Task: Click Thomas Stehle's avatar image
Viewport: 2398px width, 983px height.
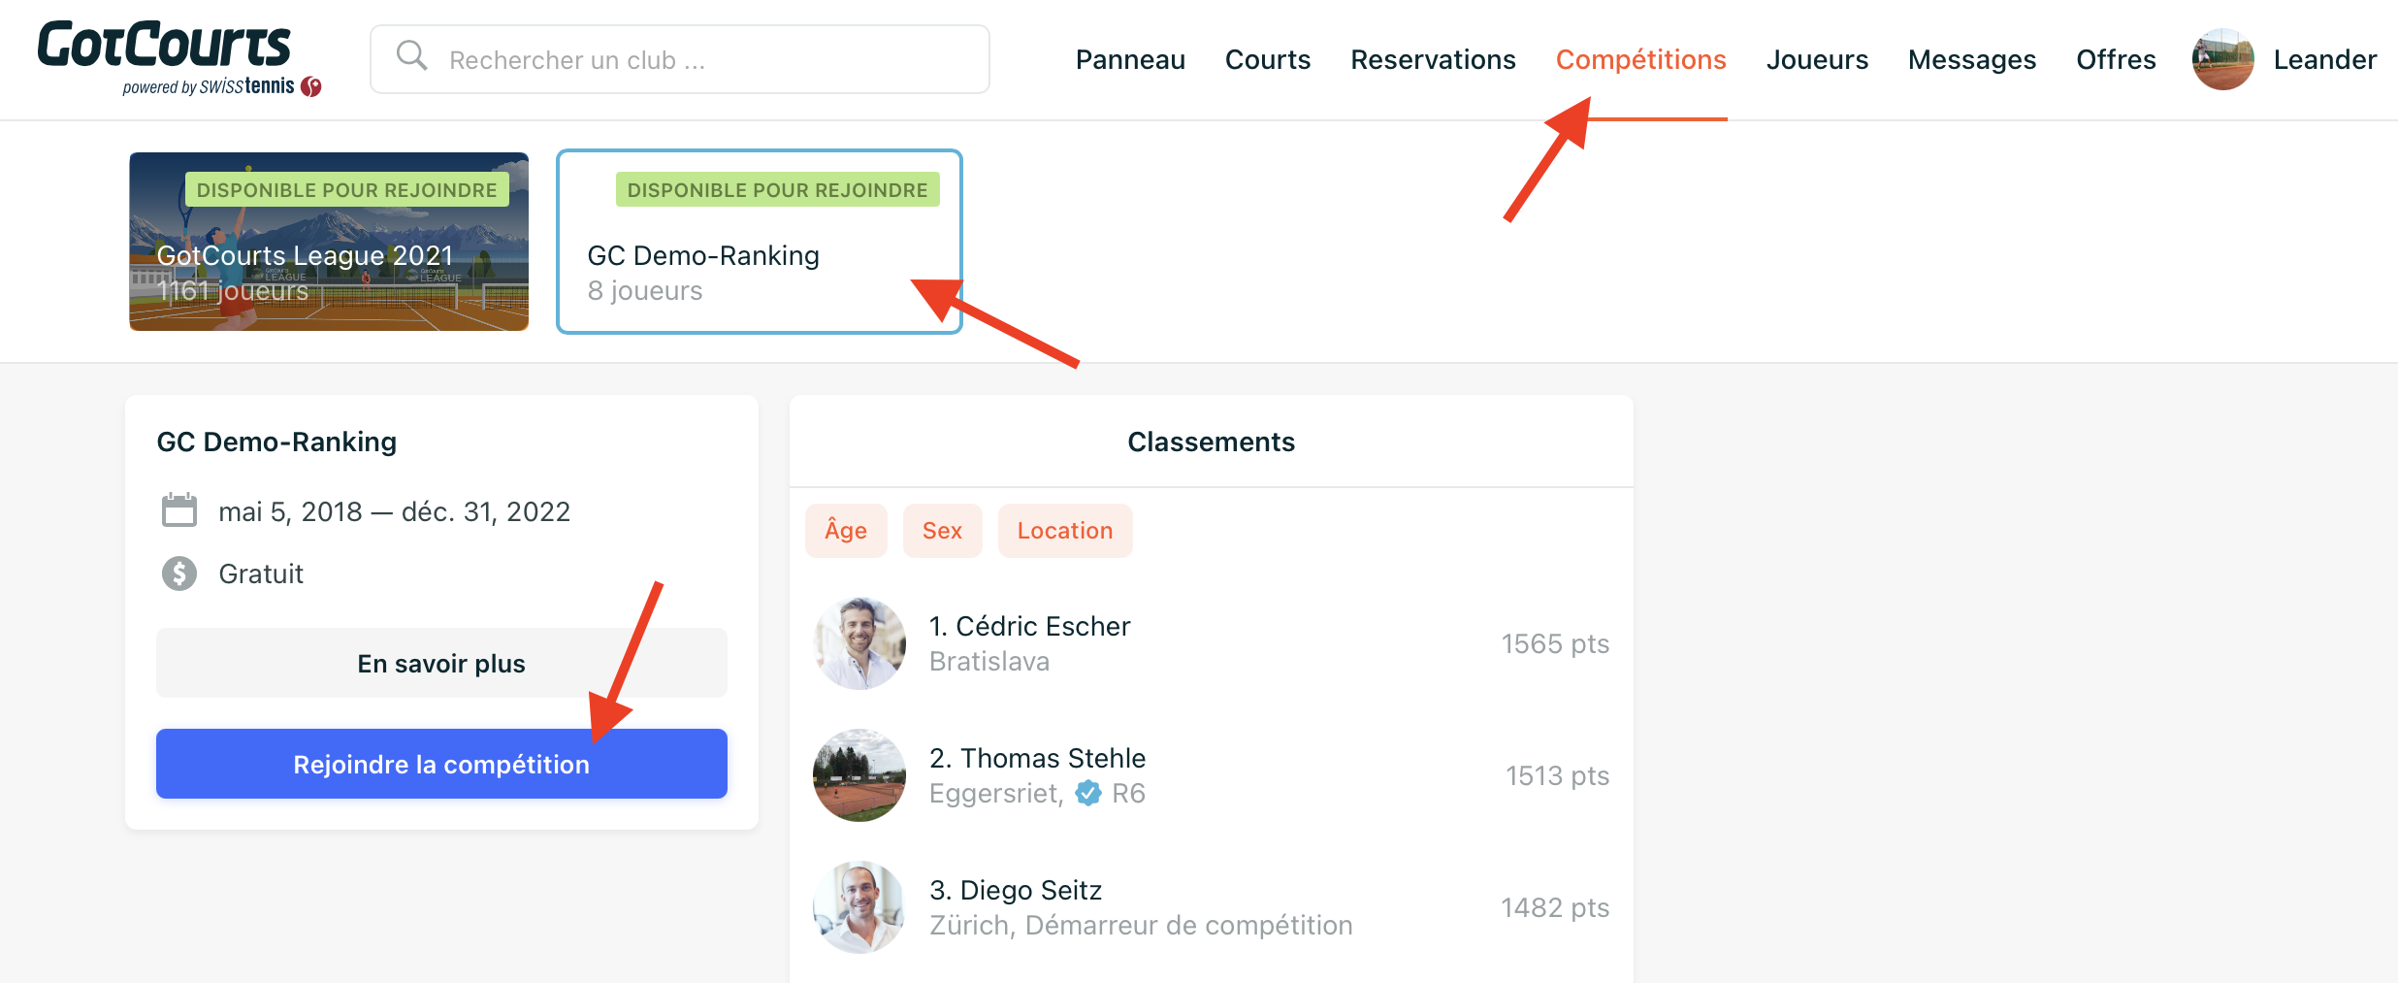Action: 859,775
